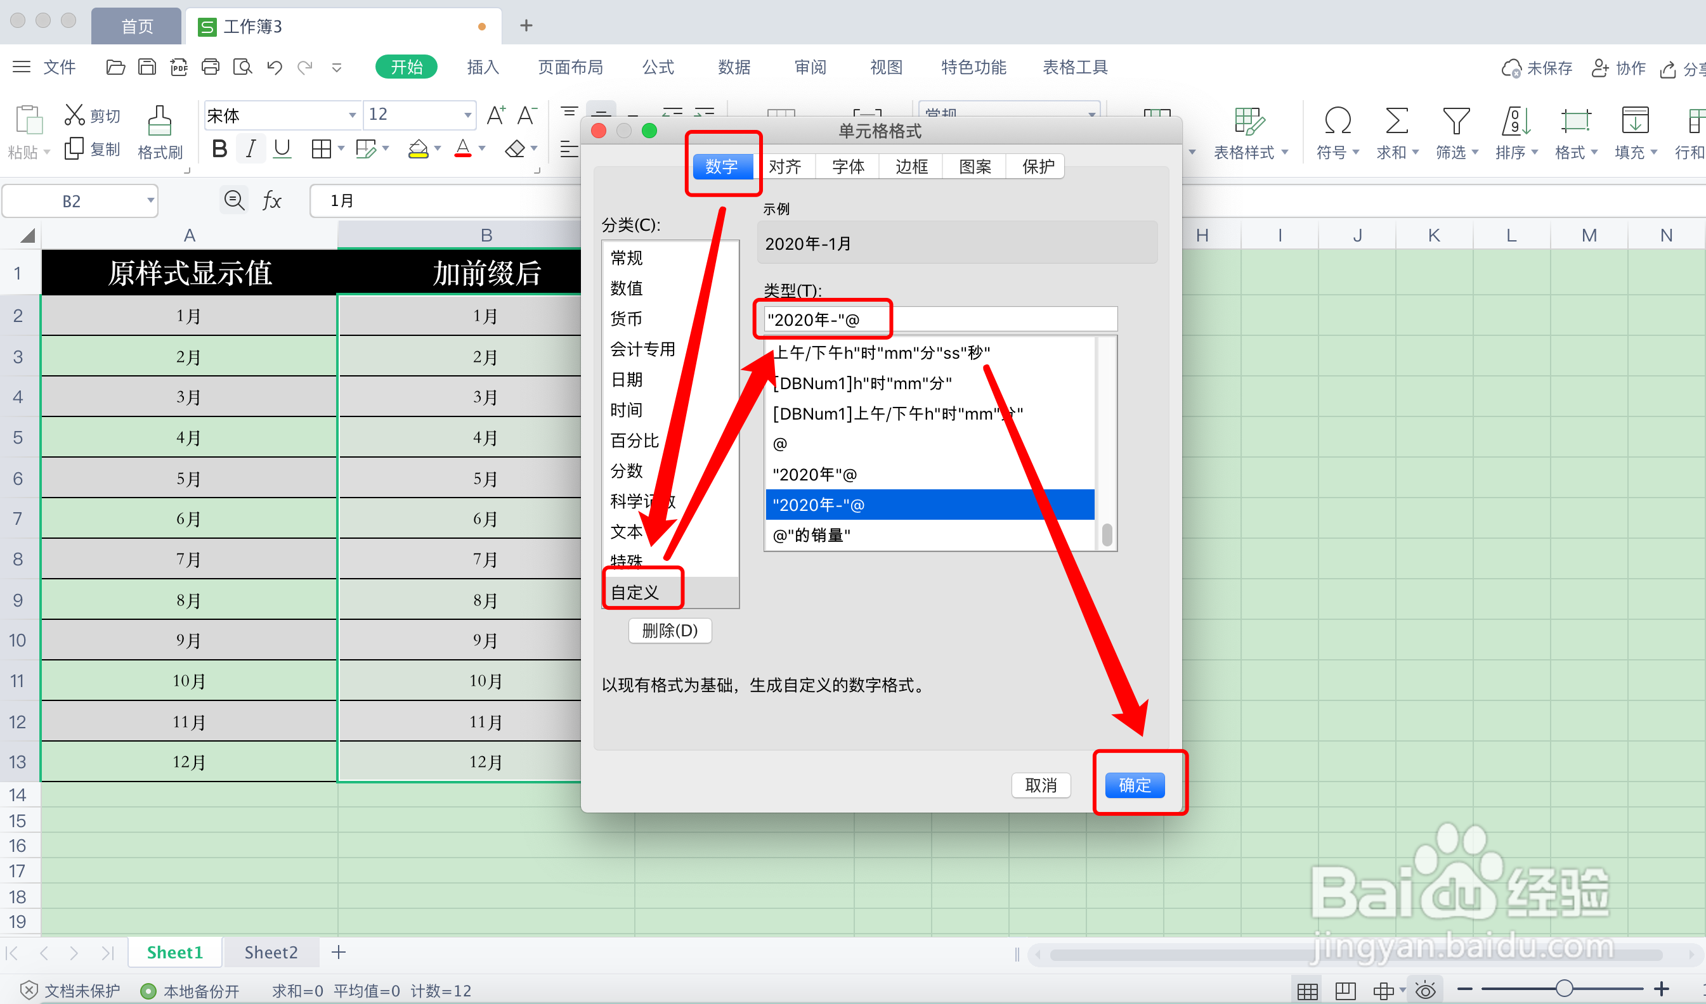Click the paste (粘贴) icon
The image size is (1706, 1004).
(29, 121)
